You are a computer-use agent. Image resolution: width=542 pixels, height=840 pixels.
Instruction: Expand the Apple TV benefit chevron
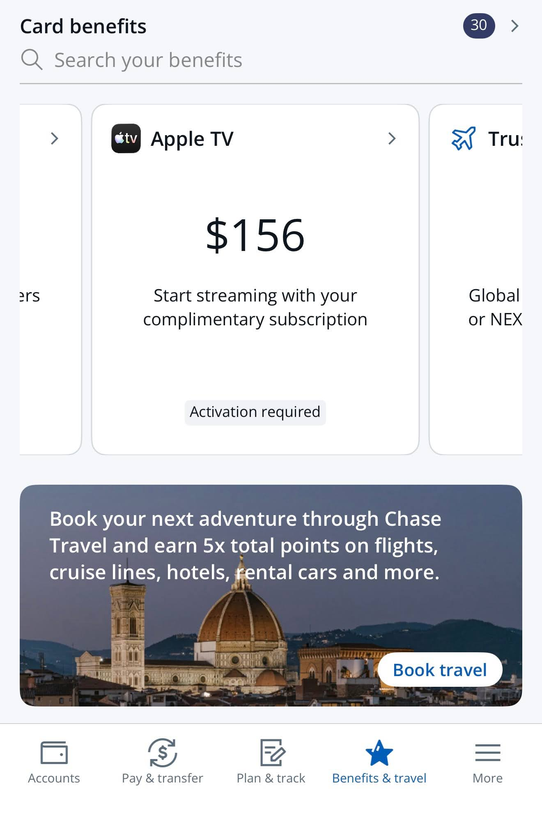(x=392, y=138)
